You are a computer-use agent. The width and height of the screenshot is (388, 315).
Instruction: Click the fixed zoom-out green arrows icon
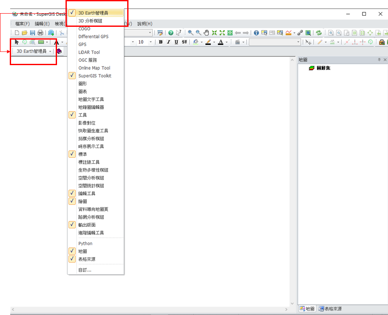tap(222, 33)
